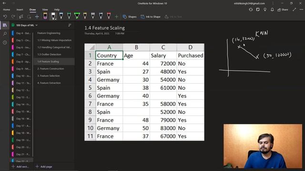The height and width of the screenshot is (171, 305).
Task: Select the red pen
Action: click(109, 16)
